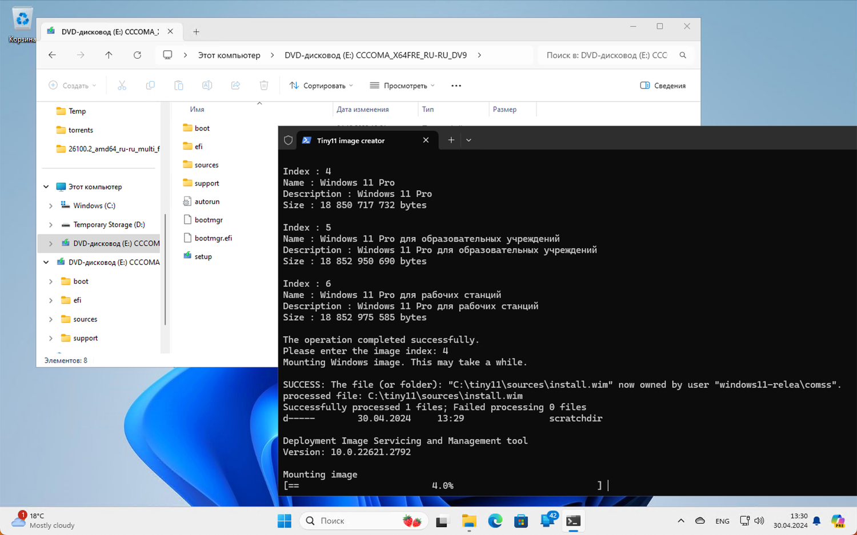Click the Copy icon in Explorer toolbar
Screen dimensions: 857x535
click(150, 86)
